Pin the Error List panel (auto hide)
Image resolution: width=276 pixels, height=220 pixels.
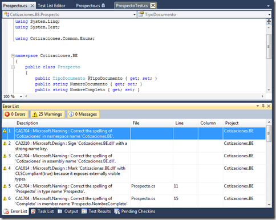coord(263,106)
